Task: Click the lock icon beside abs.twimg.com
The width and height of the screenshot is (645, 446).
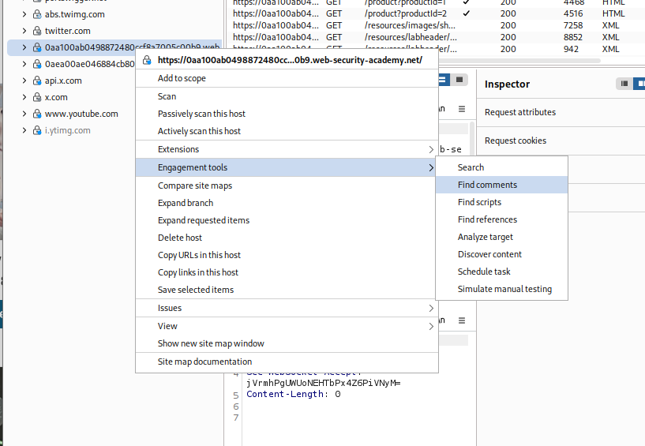Action: pos(36,14)
